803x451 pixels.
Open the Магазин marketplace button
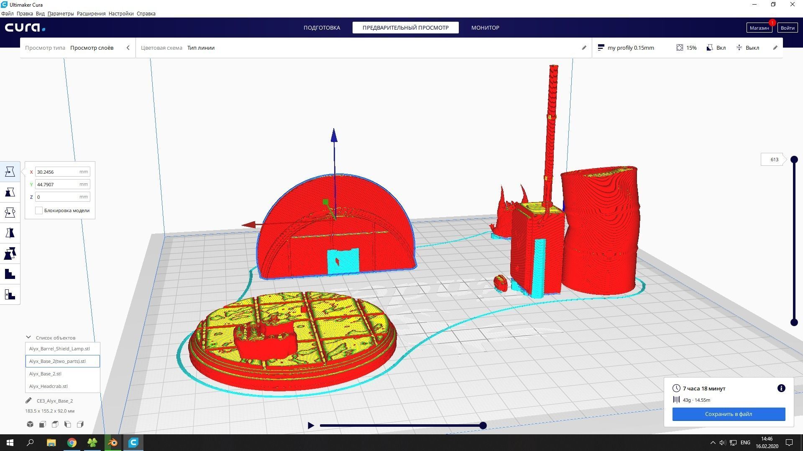(x=759, y=28)
